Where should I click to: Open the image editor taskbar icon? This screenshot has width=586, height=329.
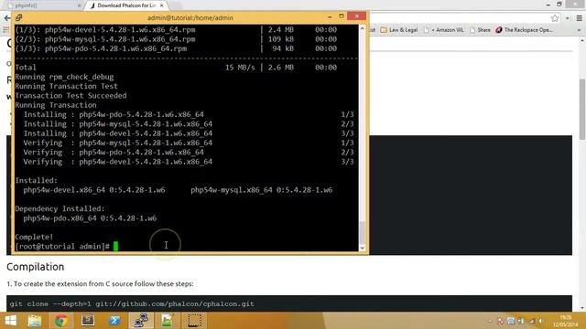click(x=168, y=321)
